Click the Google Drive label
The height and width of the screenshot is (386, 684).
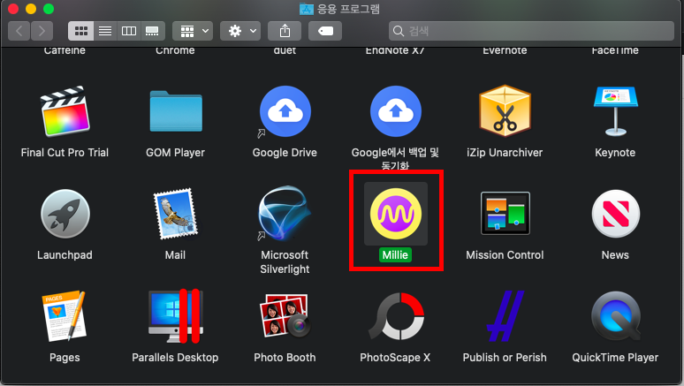[285, 153]
